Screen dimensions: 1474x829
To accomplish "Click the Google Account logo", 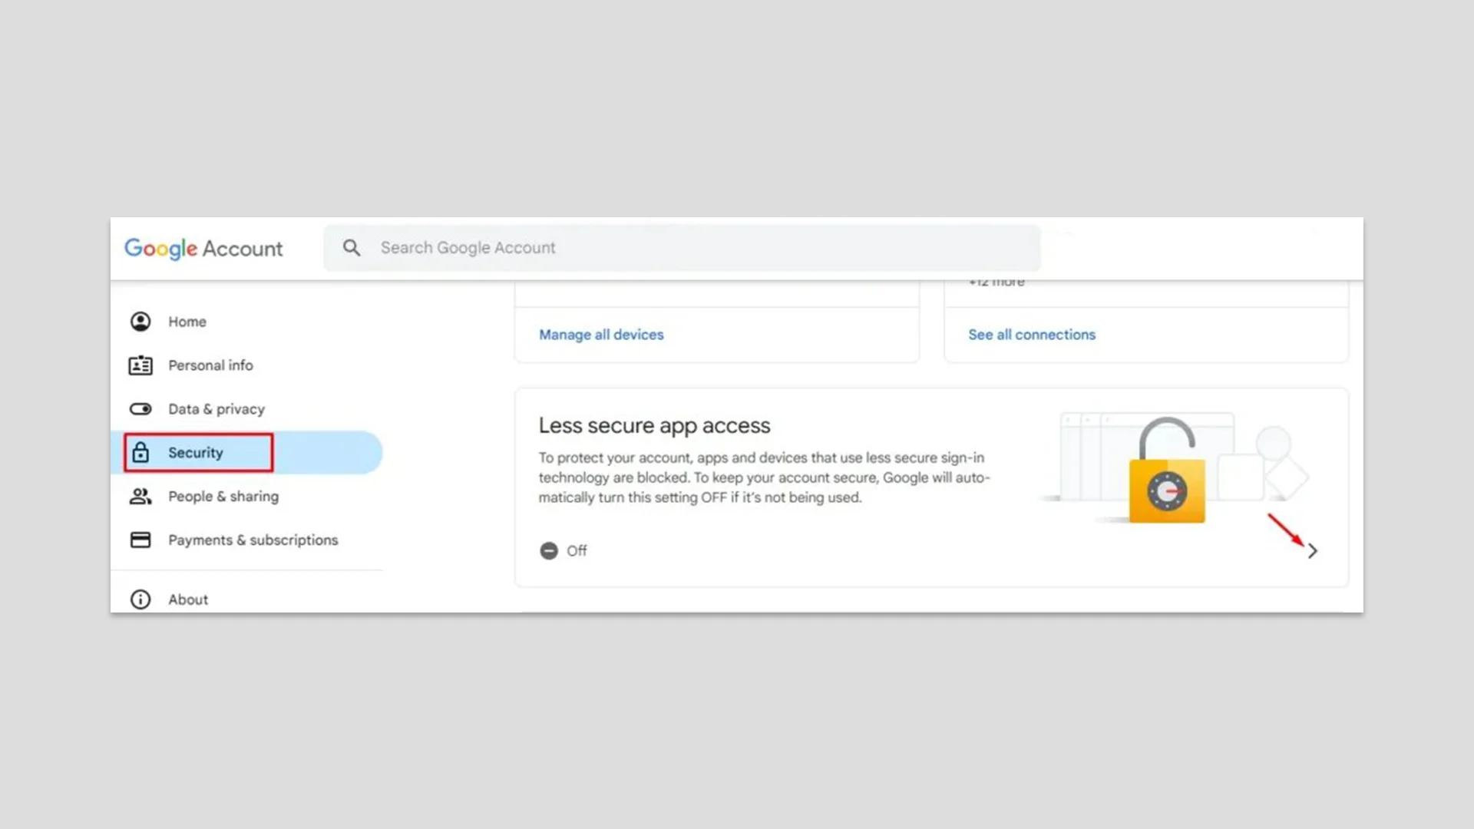I will point(203,248).
